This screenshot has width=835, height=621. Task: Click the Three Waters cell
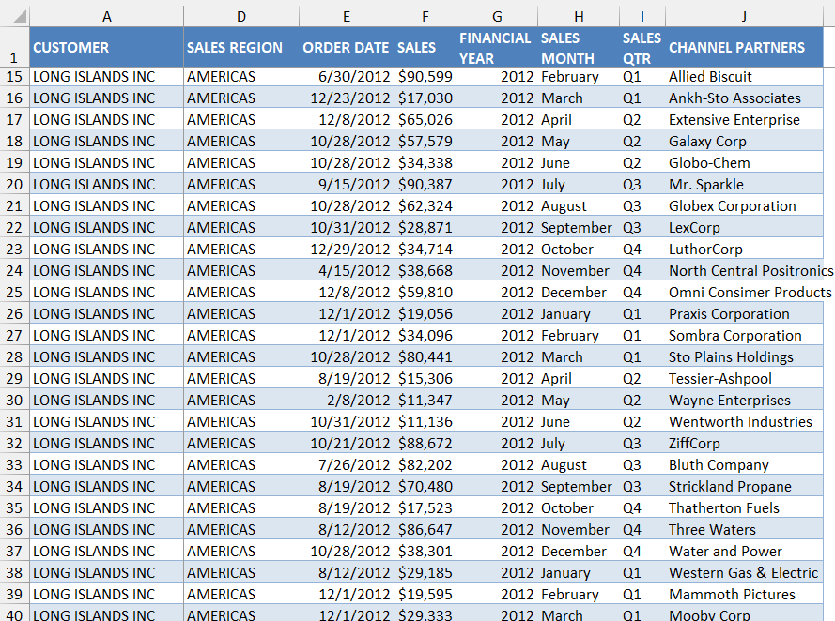point(744,530)
